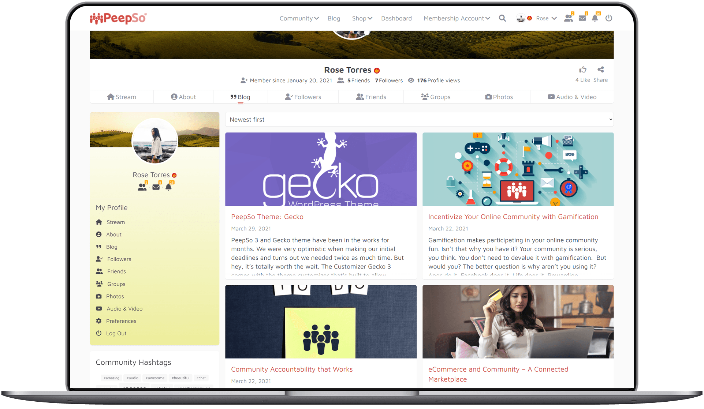Click the 5 Friends count link

click(358, 80)
